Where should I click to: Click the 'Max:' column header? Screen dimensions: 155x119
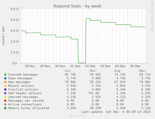point(143,71)
